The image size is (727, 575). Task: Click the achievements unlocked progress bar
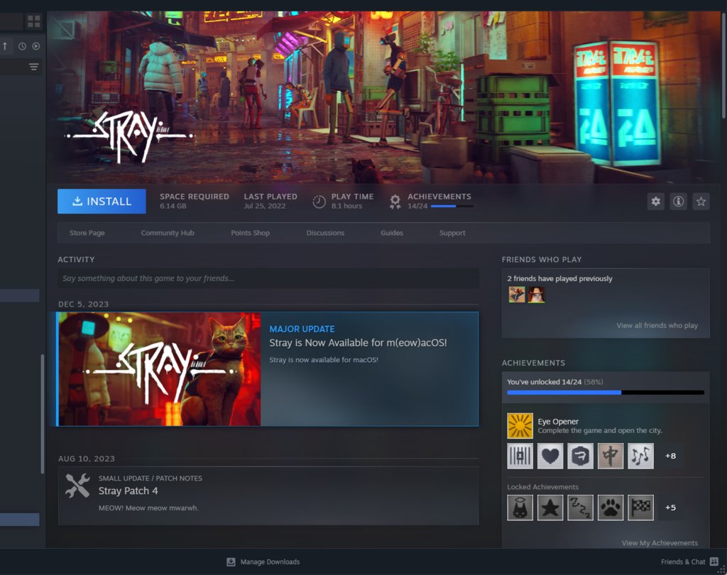pos(606,393)
